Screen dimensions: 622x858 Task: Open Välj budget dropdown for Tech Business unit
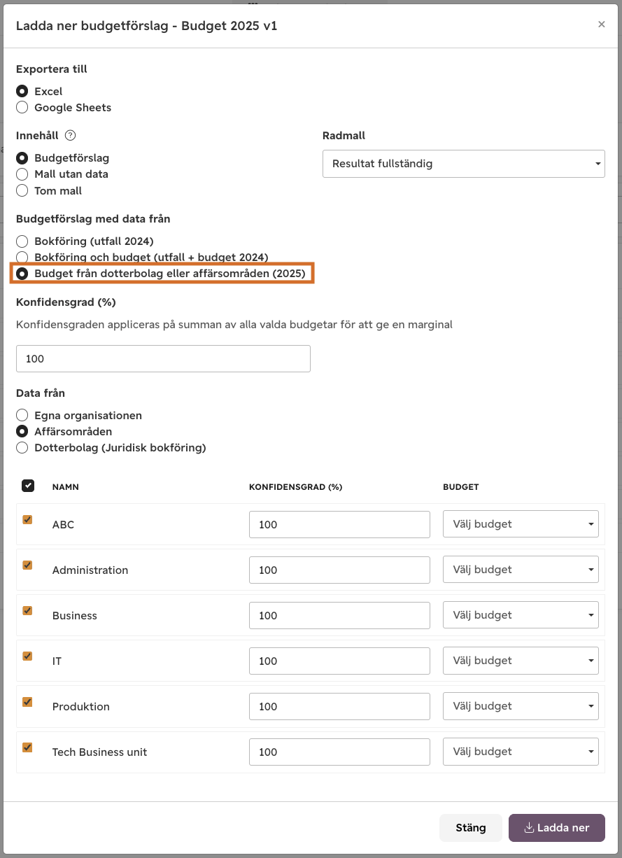(521, 752)
